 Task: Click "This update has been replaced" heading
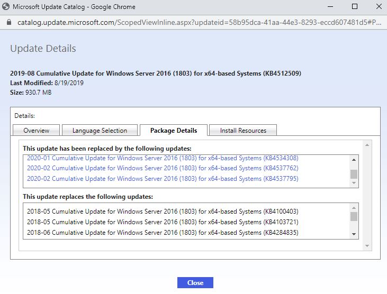107,149
